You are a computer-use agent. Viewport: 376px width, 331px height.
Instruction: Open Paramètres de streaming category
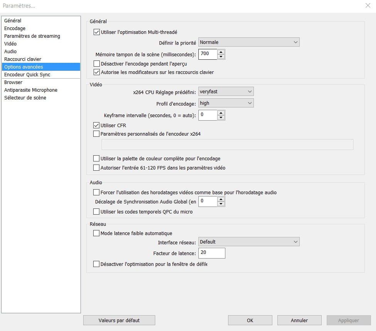click(41, 36)
